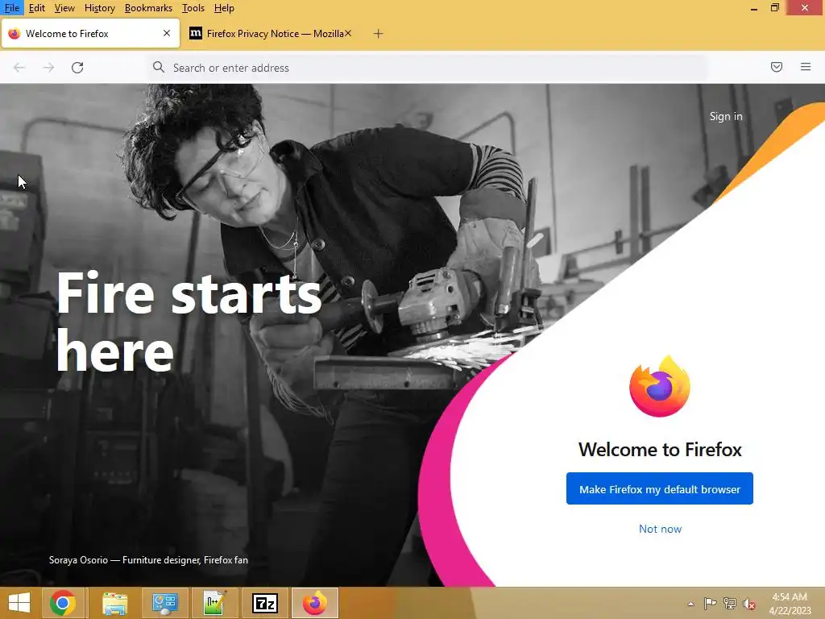Open 7-Zip from the taskbar

point(264,603)
